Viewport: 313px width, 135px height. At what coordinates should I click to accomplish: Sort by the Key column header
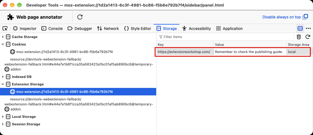185,45
